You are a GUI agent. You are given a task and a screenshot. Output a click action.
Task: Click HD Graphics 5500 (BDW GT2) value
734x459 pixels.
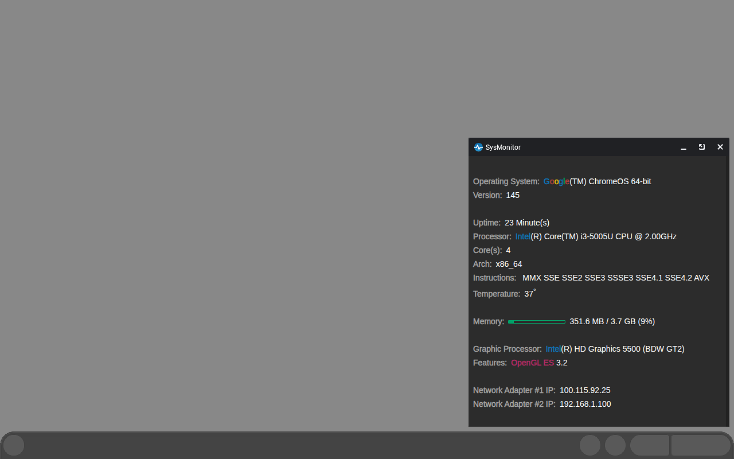615,349
